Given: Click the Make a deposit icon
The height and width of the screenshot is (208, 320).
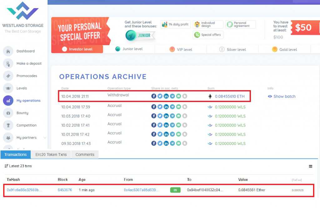Looking at the screenshot, I should tap(8, 64).
